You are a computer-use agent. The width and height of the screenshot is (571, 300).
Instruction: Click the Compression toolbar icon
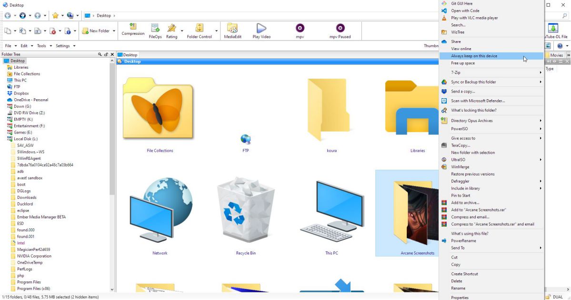[x=133, y=30]
